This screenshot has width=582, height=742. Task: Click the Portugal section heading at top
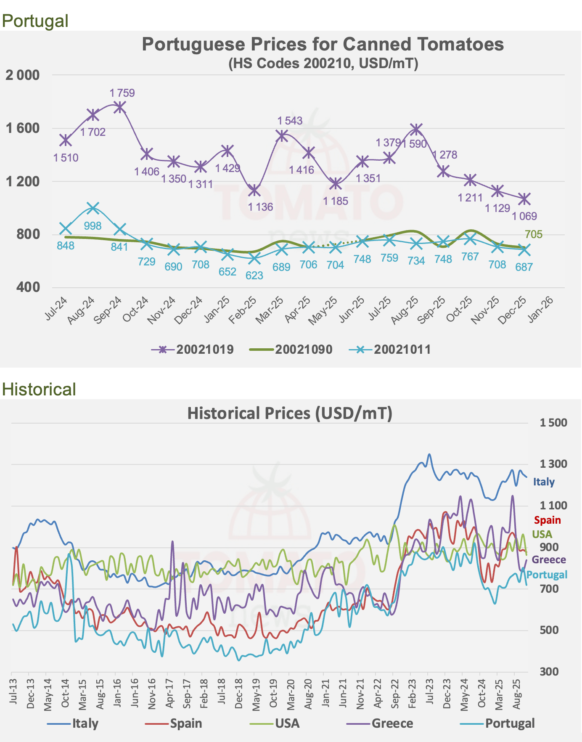[x=35, y=21]
